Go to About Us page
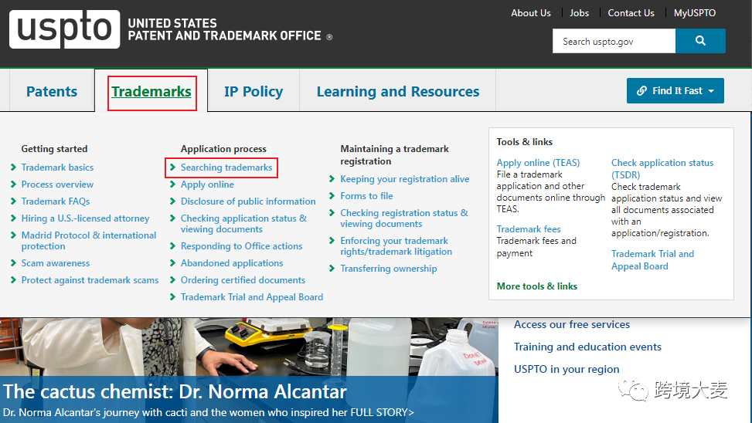 [531, 13]
